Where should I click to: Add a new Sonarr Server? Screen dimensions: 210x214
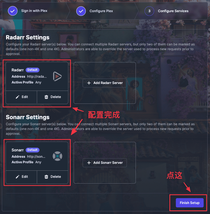(105, 163)
